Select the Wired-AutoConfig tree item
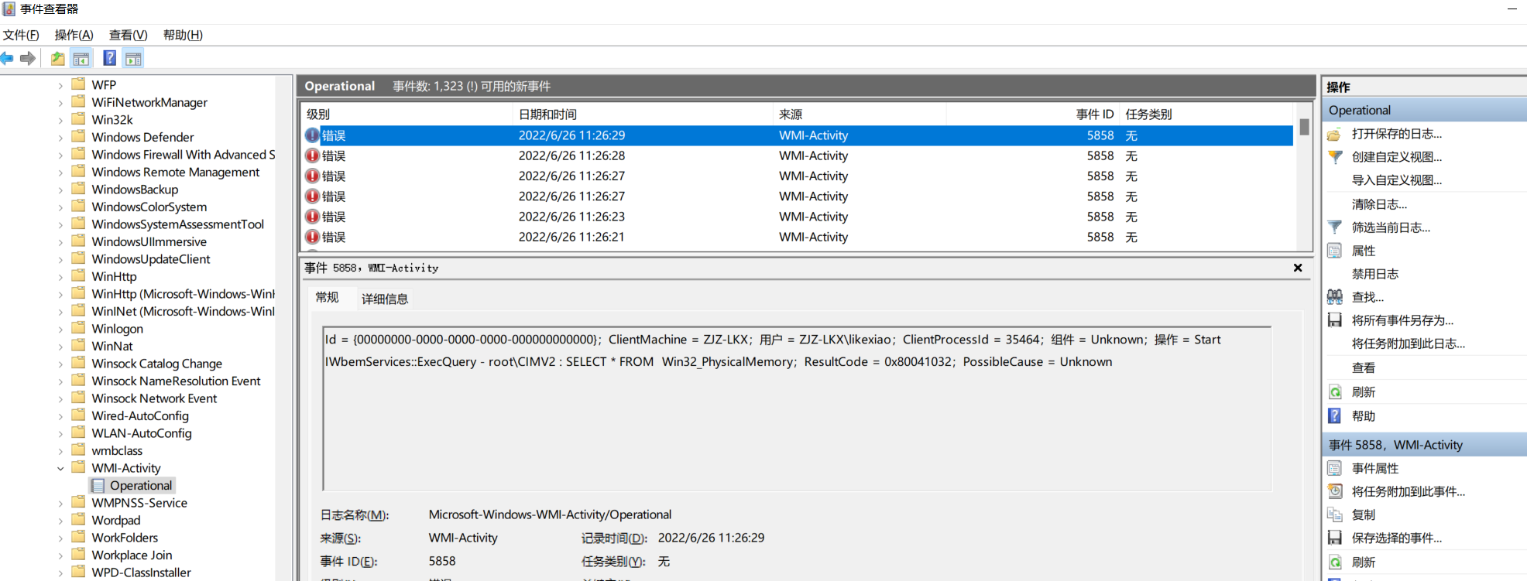1527x581 pixels. pyautogui.click(x=140, y=415)
